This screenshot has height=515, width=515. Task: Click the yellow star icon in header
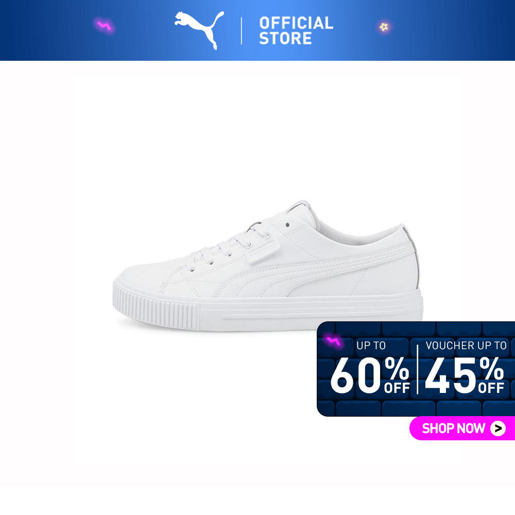click(384, 27)
